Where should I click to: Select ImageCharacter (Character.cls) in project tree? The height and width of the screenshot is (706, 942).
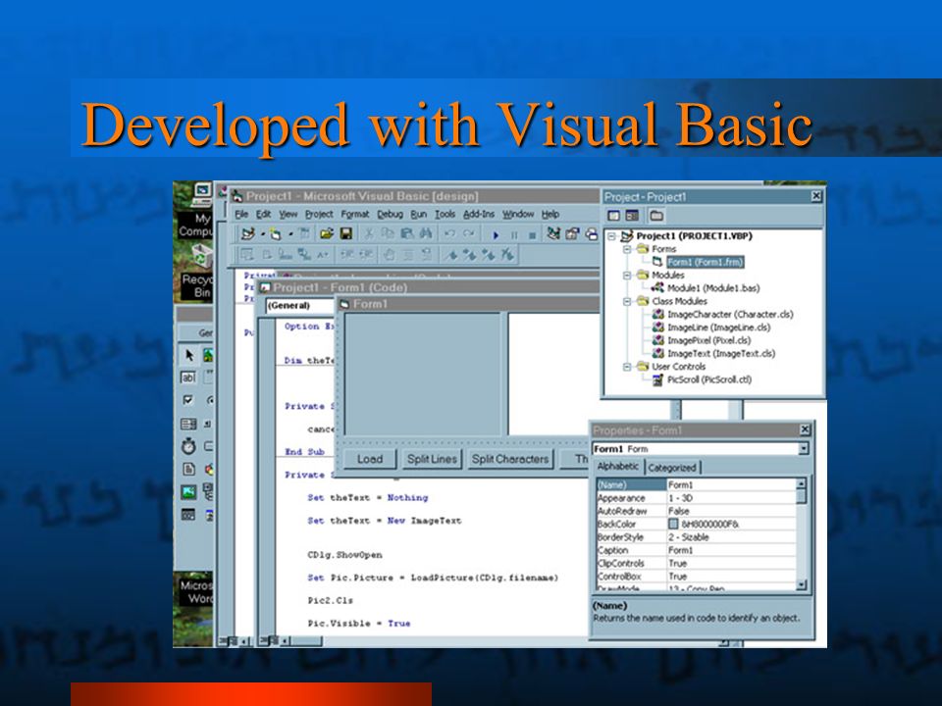pos(730,314)
